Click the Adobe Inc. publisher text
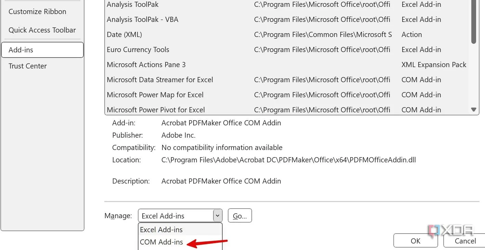 (x=178, y=135)
